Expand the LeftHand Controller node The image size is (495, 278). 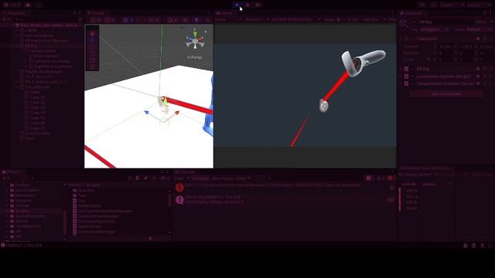point(26,61)
